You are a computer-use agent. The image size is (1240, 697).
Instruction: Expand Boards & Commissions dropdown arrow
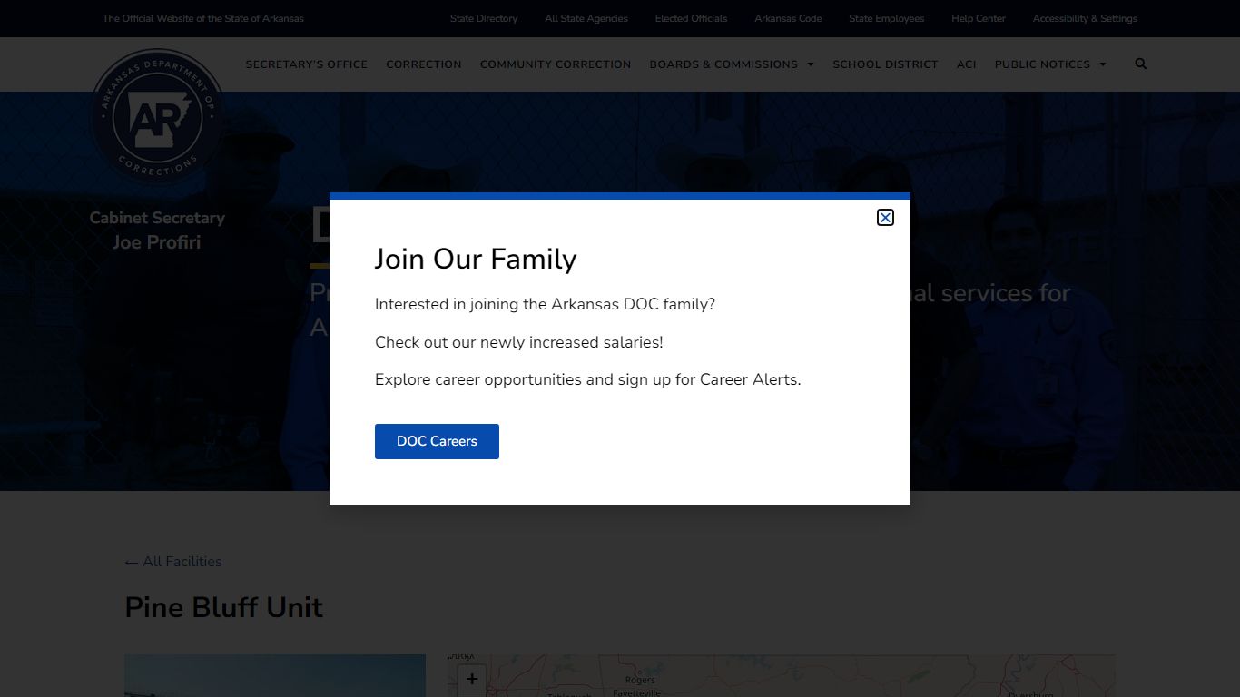[811, 64]
